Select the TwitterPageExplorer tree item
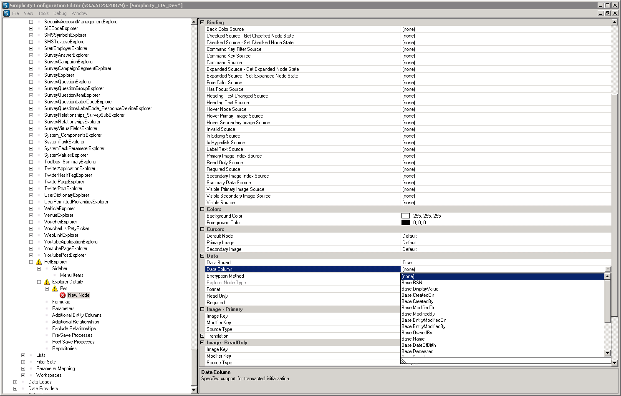621x396 pixels. [x=64, y=182]
